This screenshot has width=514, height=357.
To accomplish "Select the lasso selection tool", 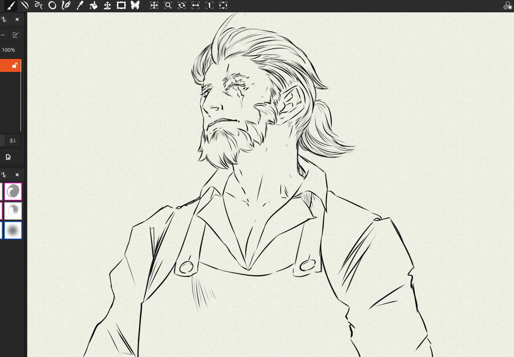I will [38, 5].
